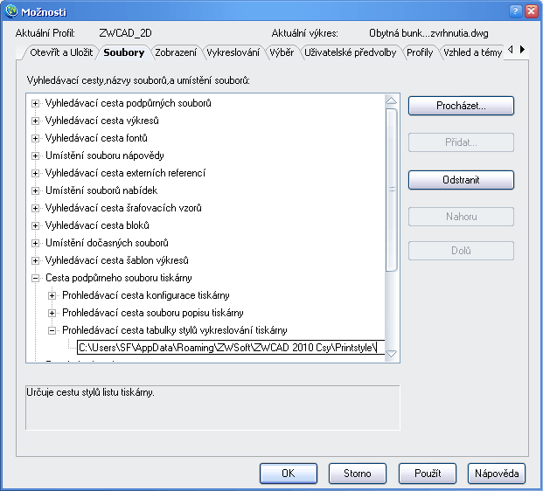Expand Prohledávací cesta konfigurace tiskárny node
Screen dimensions: 543x491
point(52,295)
